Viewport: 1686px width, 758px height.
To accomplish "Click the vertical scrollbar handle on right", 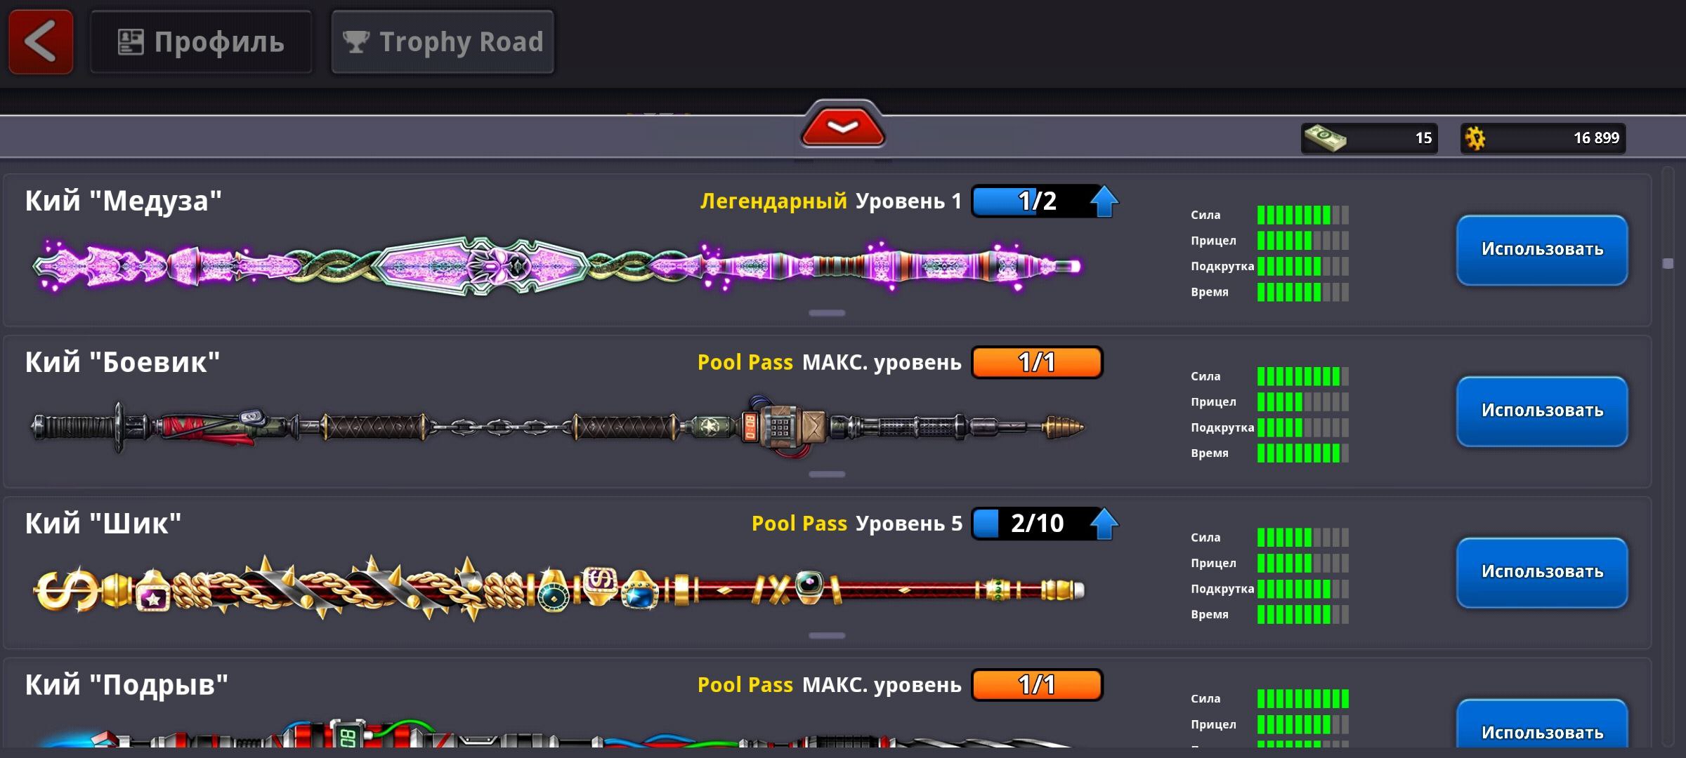I will click(1668, 264).
